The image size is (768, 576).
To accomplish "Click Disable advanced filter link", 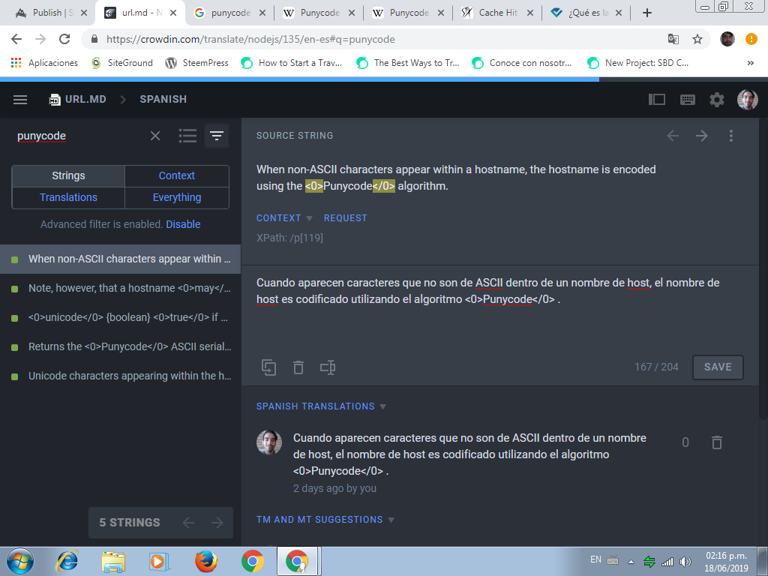I will (183, 224).
